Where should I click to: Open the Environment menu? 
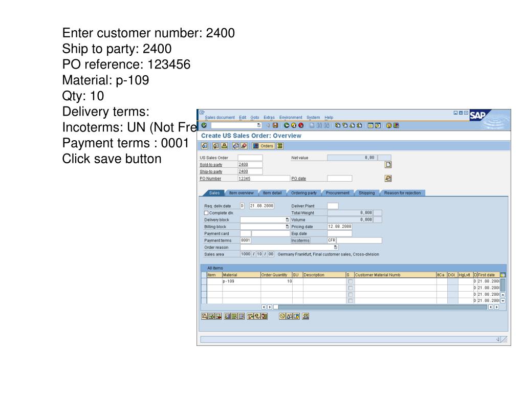[291, 118]
